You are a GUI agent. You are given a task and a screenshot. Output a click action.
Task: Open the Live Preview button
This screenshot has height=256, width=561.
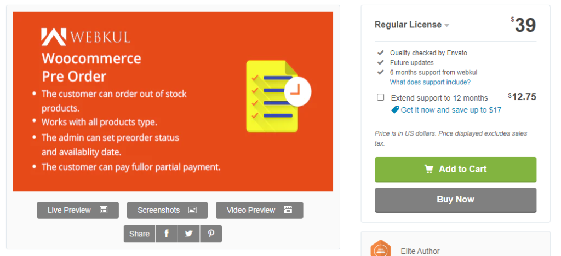pos(78,210)
